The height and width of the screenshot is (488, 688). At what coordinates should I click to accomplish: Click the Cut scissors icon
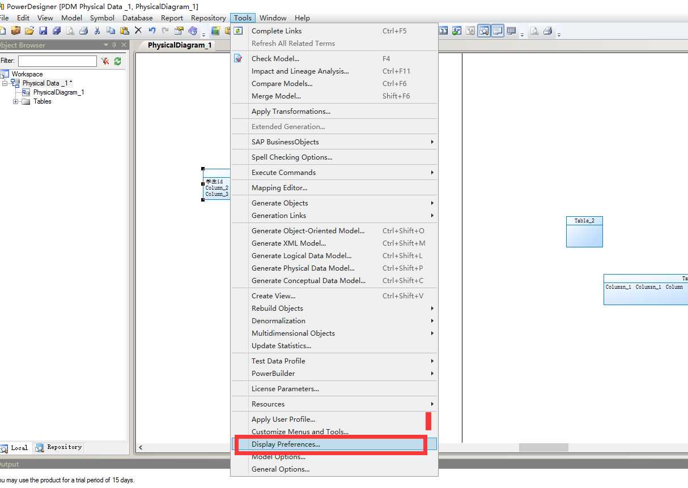97,31
